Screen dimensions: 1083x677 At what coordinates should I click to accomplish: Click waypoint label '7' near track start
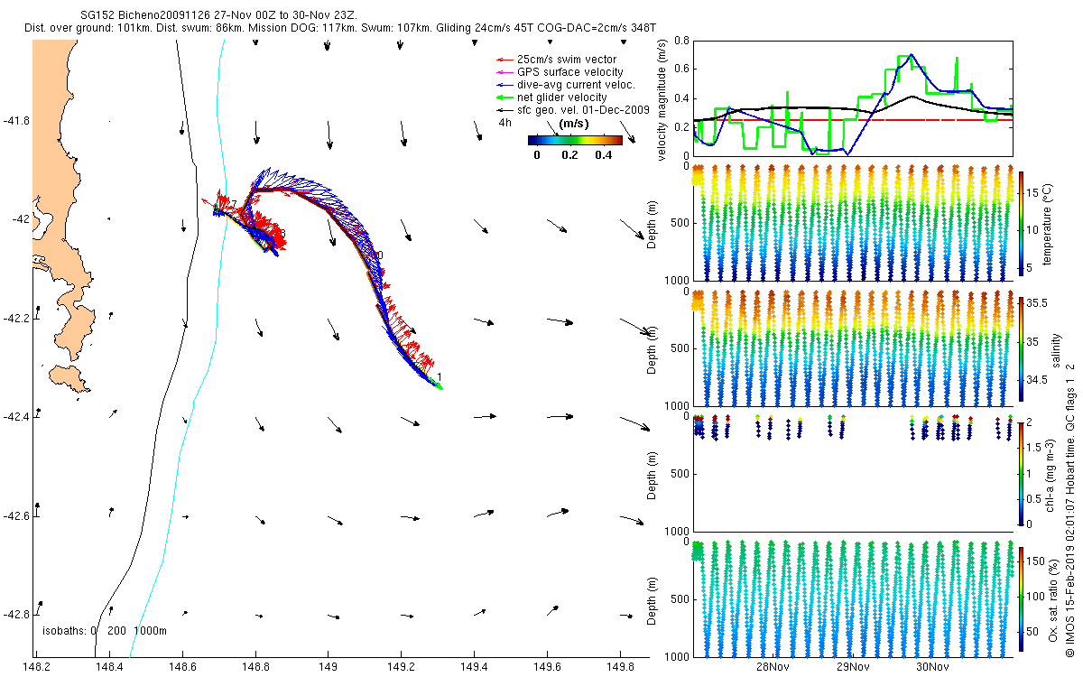tap(233, 205)
